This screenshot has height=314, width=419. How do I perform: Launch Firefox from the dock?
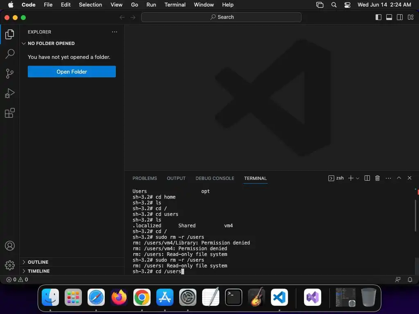pyautogui.click(x=119, y=297)
